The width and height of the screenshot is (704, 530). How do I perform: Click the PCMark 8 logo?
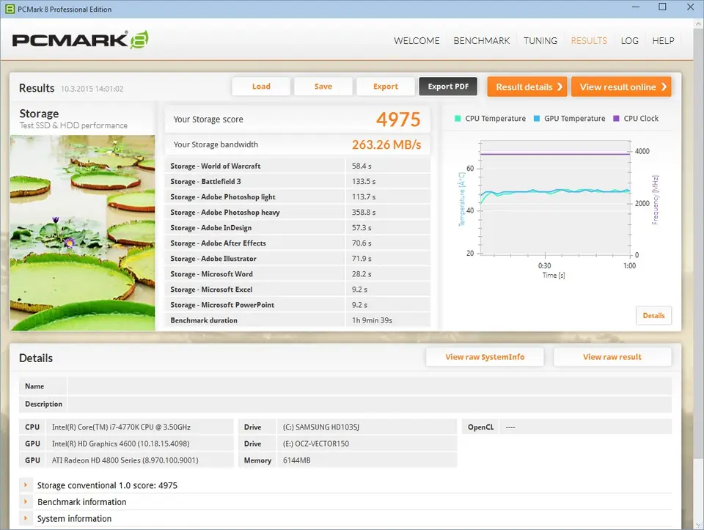coord(81,40)
